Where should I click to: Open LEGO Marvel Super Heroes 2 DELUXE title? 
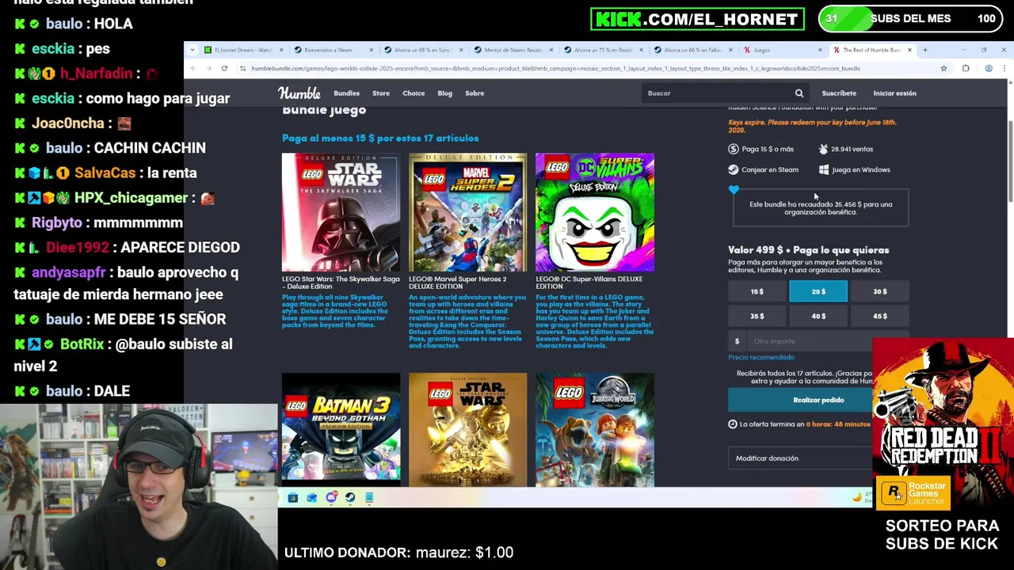point(458,283)
